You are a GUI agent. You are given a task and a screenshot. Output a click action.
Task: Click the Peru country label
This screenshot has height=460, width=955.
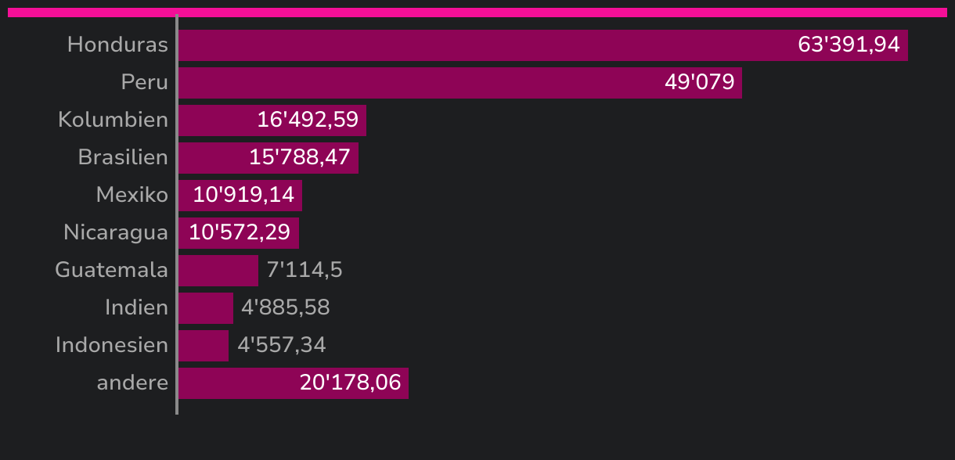click(145, 82)
